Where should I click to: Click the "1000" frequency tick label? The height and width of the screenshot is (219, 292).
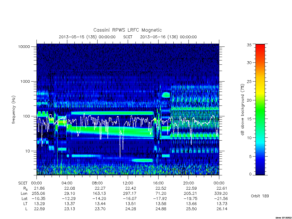click(25, 81)
